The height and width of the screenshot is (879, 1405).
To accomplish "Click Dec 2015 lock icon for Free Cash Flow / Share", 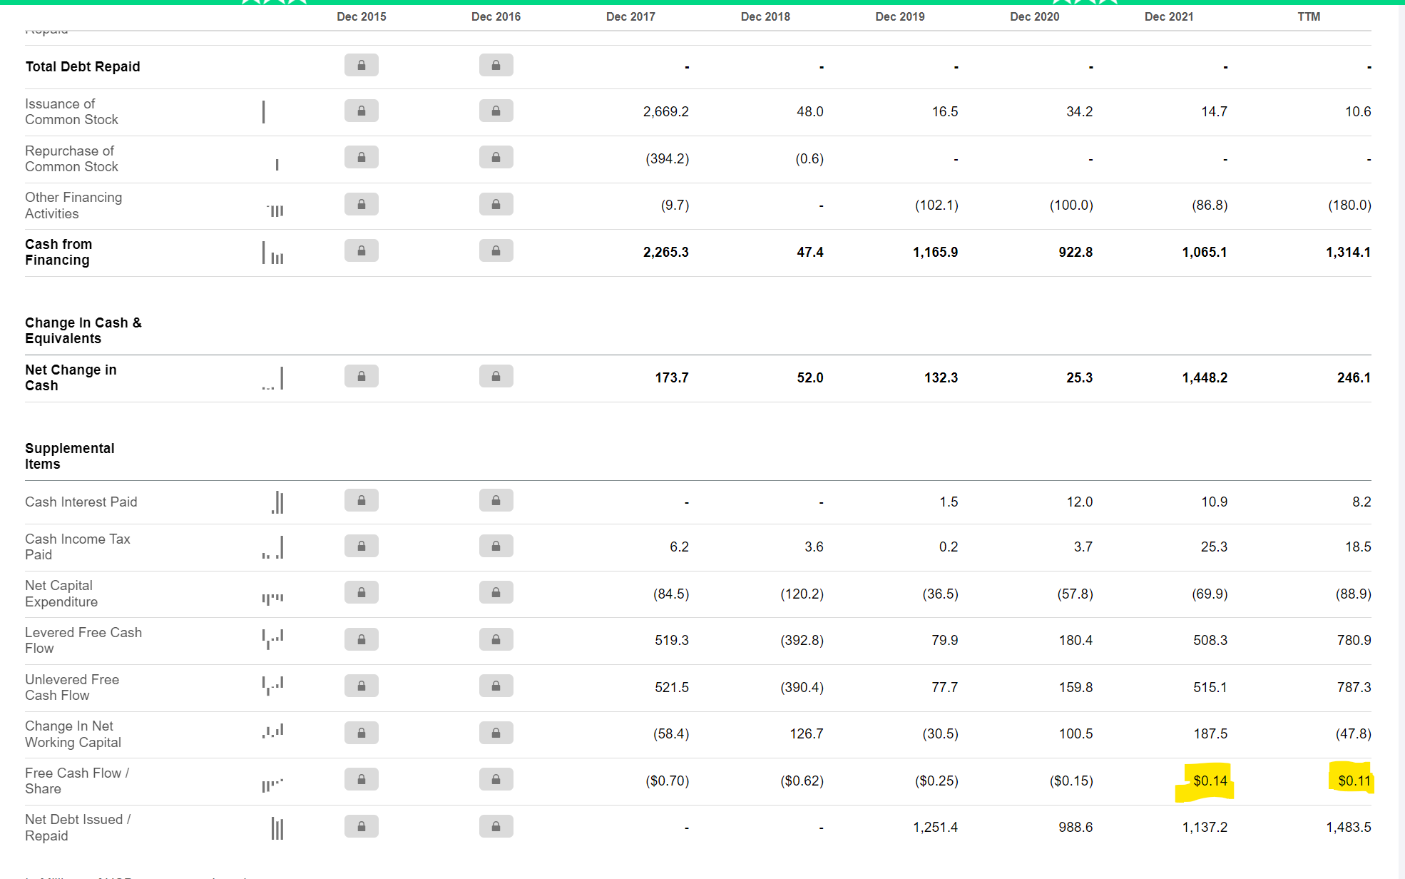I will 362,780.
